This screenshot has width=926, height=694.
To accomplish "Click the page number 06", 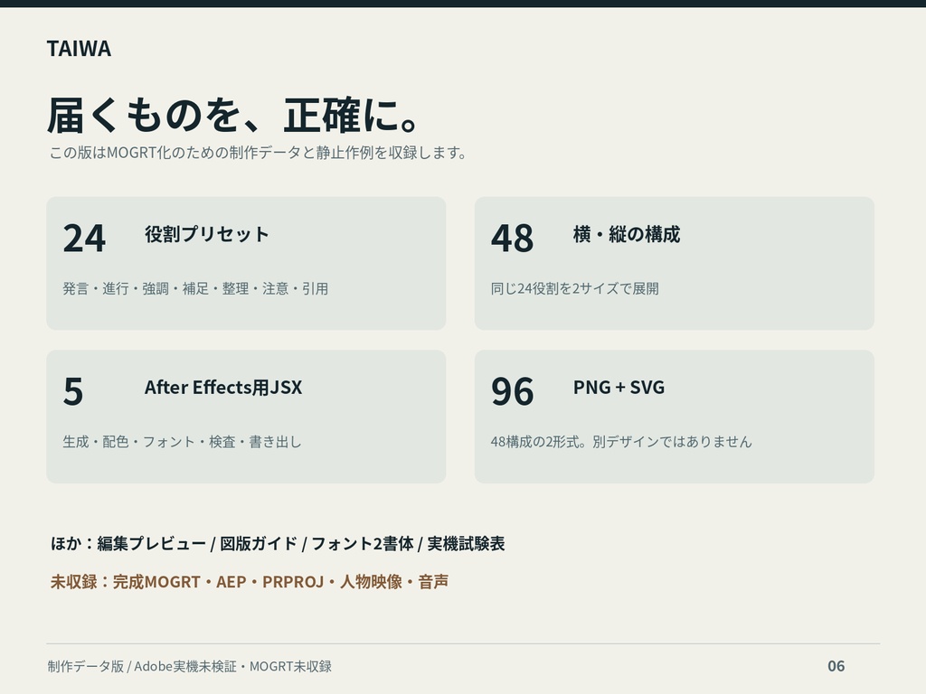I will coord(836,666).
